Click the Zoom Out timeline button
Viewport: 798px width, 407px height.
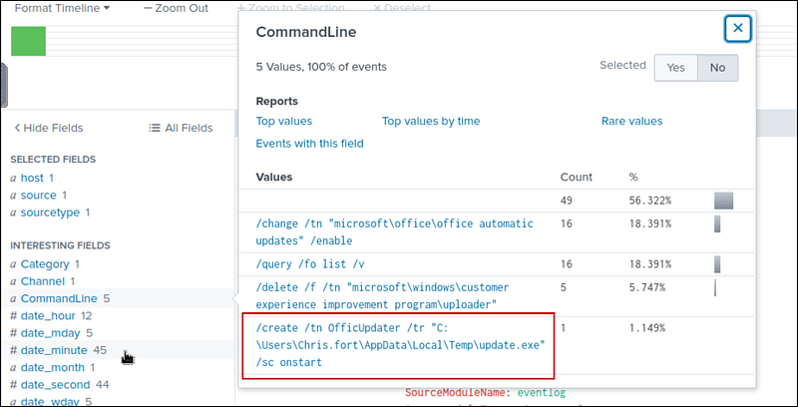176,8
